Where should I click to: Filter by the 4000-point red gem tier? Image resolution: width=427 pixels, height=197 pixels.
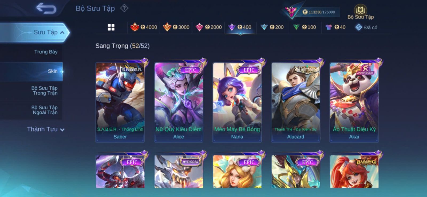tap(144, 27)
